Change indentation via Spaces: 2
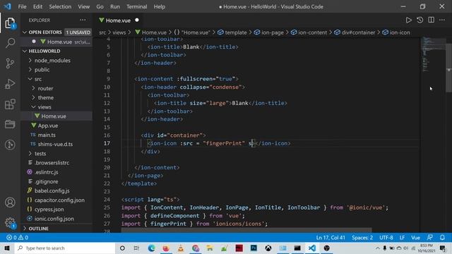The height and width of the screenshot is (254, 452). [362, 238]
